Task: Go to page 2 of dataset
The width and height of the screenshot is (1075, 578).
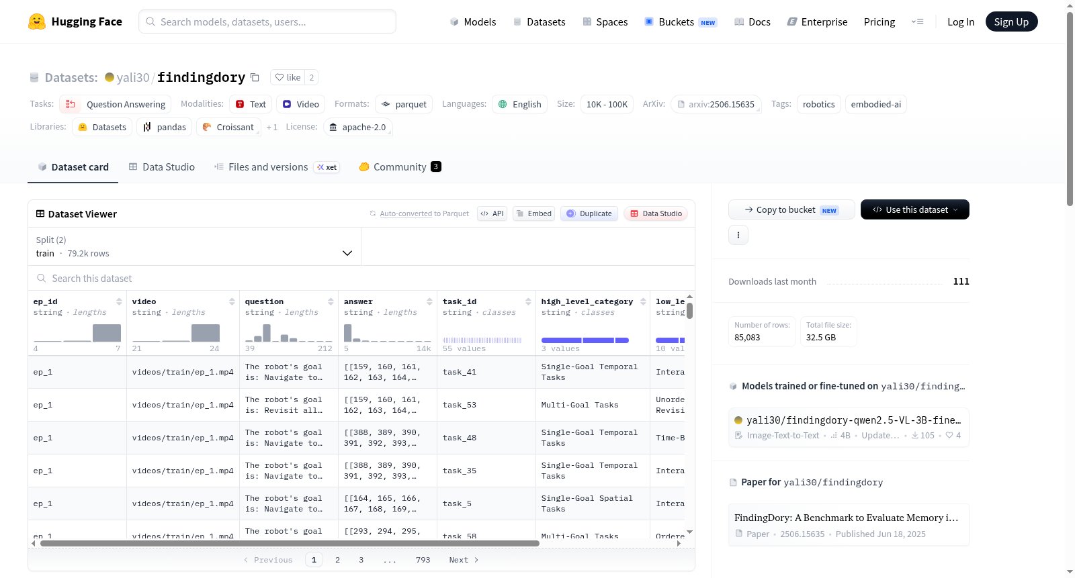Action: (x=337, y=560)
